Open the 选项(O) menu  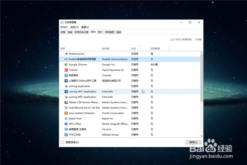tap(75, 27)
